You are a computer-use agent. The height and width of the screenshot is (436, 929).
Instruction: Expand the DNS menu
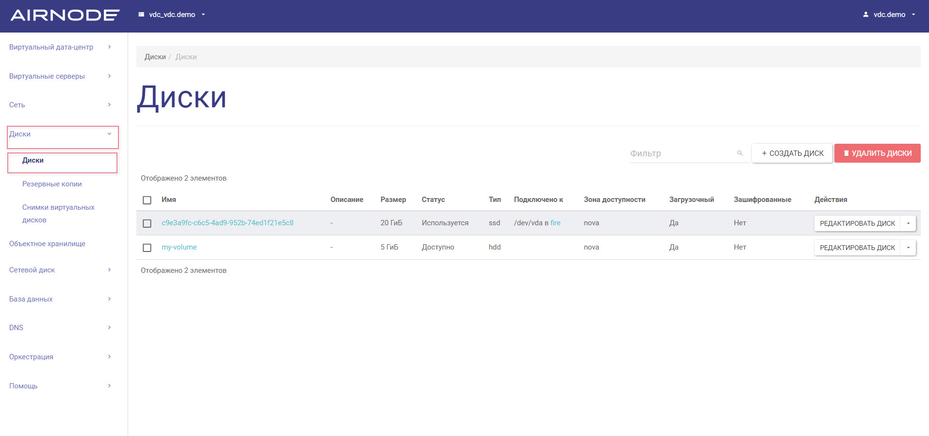61,328
